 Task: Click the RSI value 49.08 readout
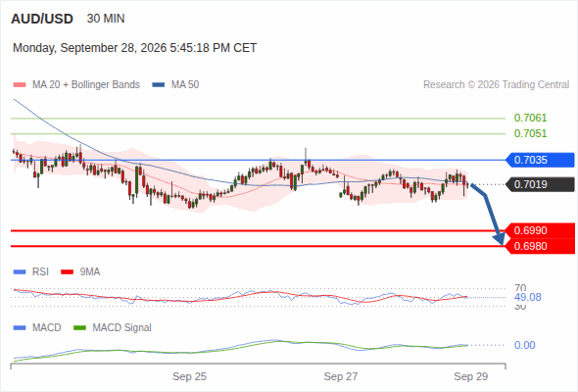click(x=528, y=297)
